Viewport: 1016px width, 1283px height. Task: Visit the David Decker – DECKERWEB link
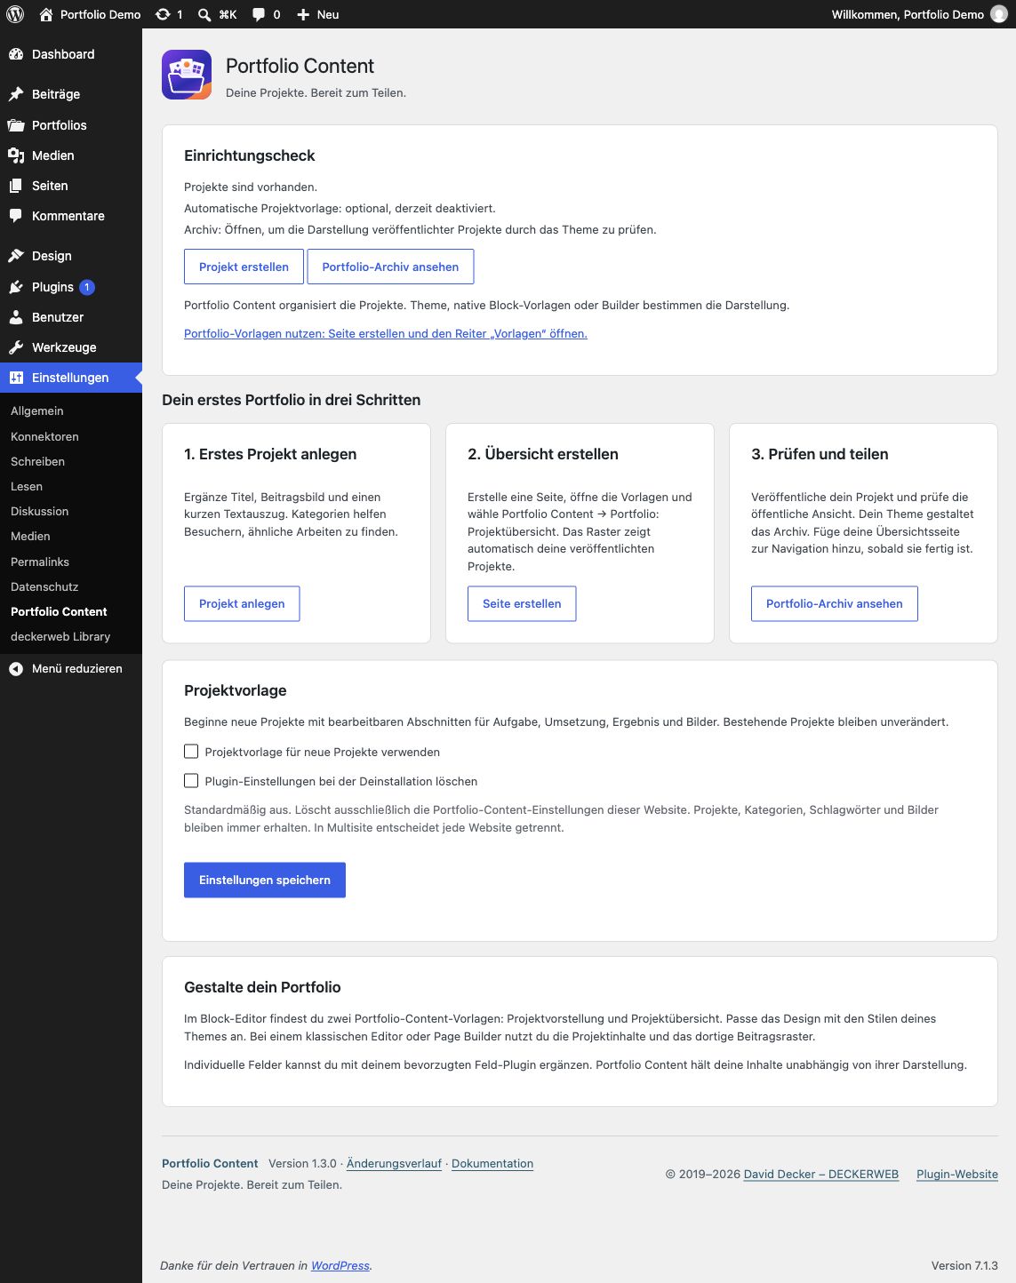pyautogui.click(x=821, y=1174)
